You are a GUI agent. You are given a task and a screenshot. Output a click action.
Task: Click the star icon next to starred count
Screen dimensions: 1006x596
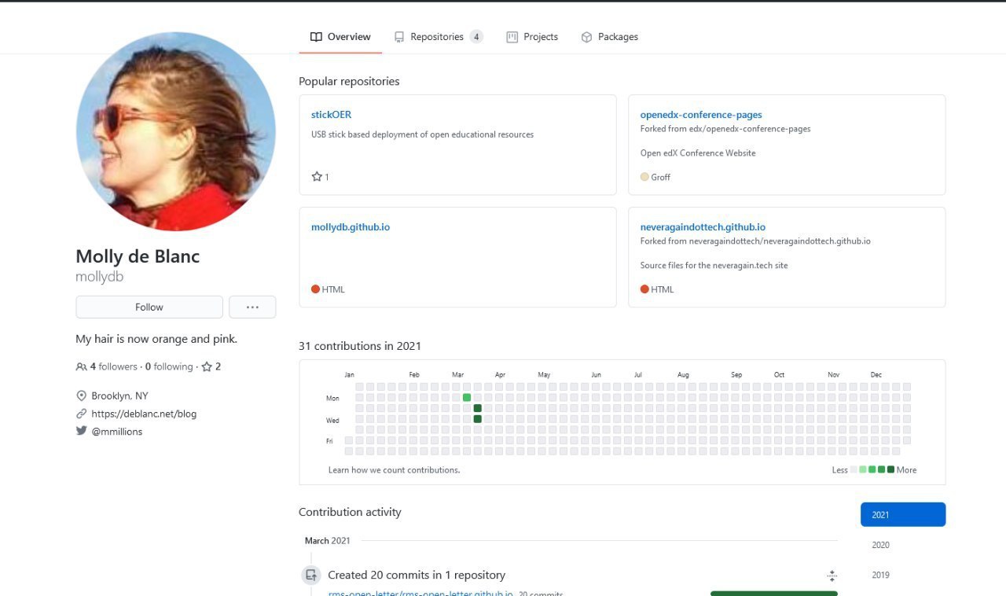pos(207,366)
